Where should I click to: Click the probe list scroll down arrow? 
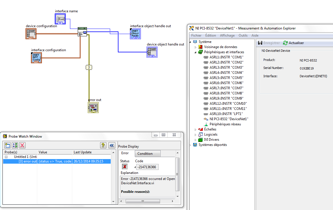pos(113,202)
